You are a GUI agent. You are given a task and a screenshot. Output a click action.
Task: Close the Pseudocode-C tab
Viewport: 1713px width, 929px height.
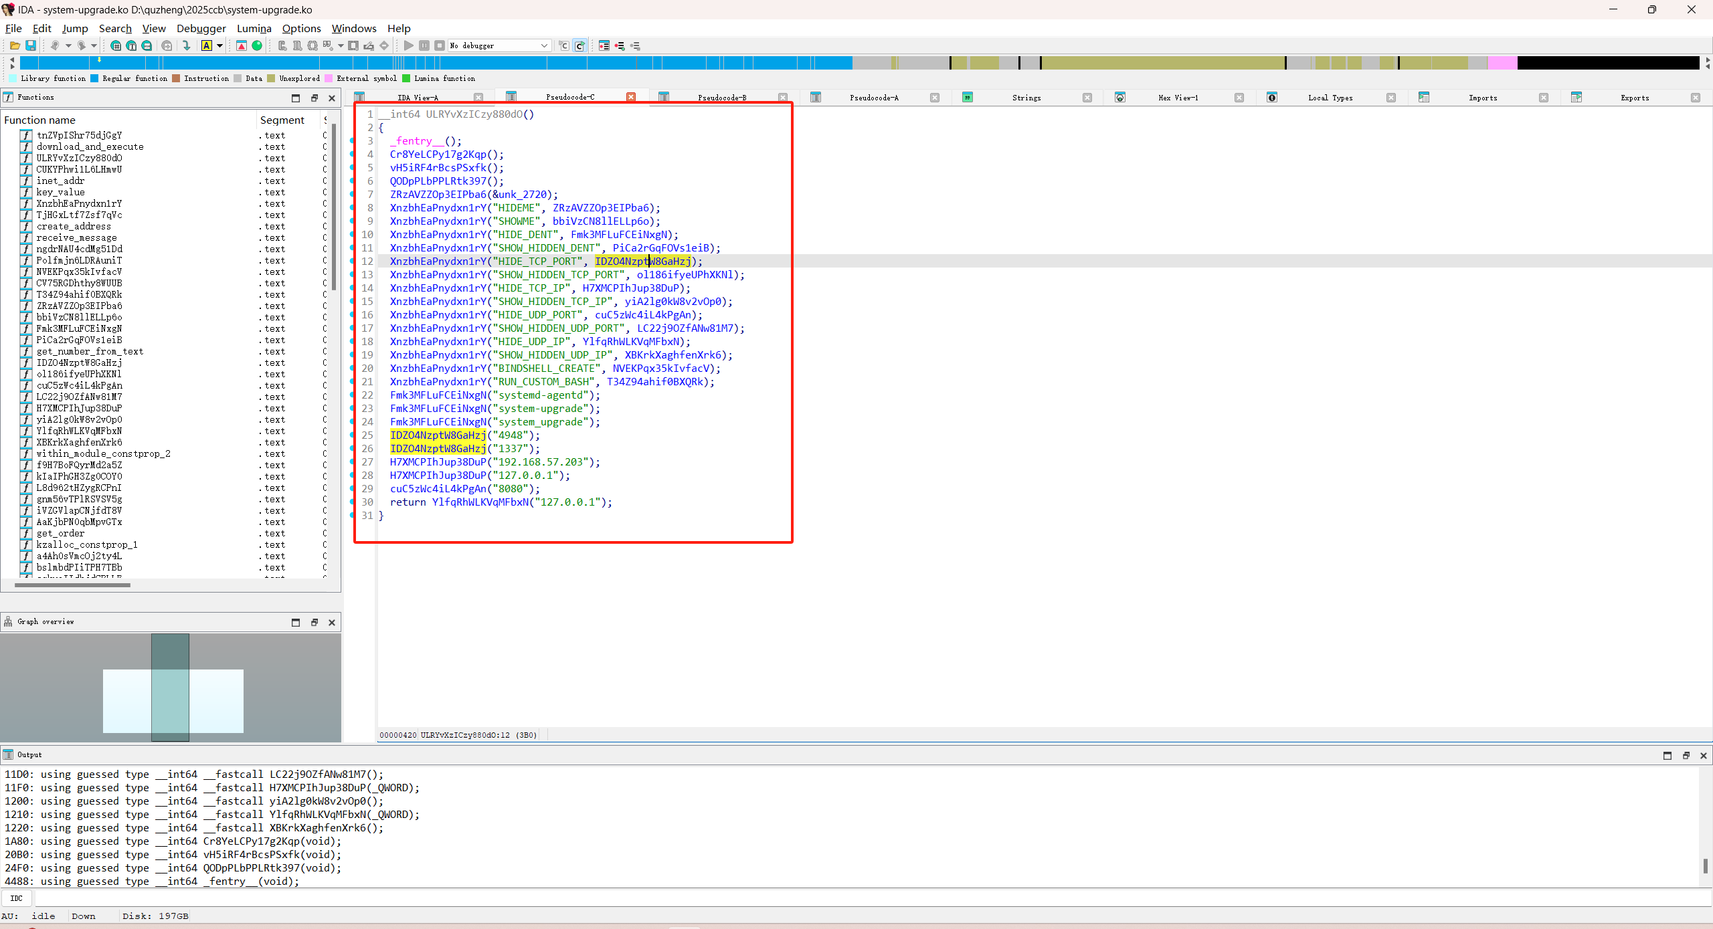coord(630,98)
